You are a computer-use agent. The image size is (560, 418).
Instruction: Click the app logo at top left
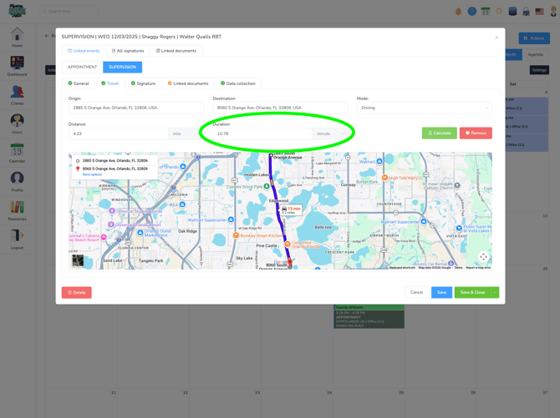pos(18,11)
